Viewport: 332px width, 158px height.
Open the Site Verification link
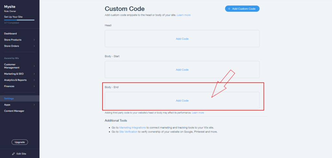128,132
